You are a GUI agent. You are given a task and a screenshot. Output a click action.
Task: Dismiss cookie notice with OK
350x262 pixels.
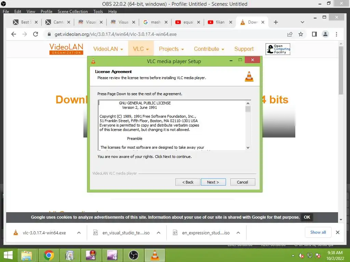[307, 217]
